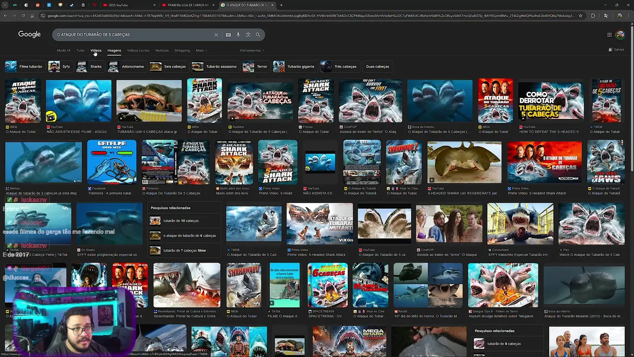Switch to the '(302) YouTube' tab
This screenshot has width=634, height=357.
point(129,5)
